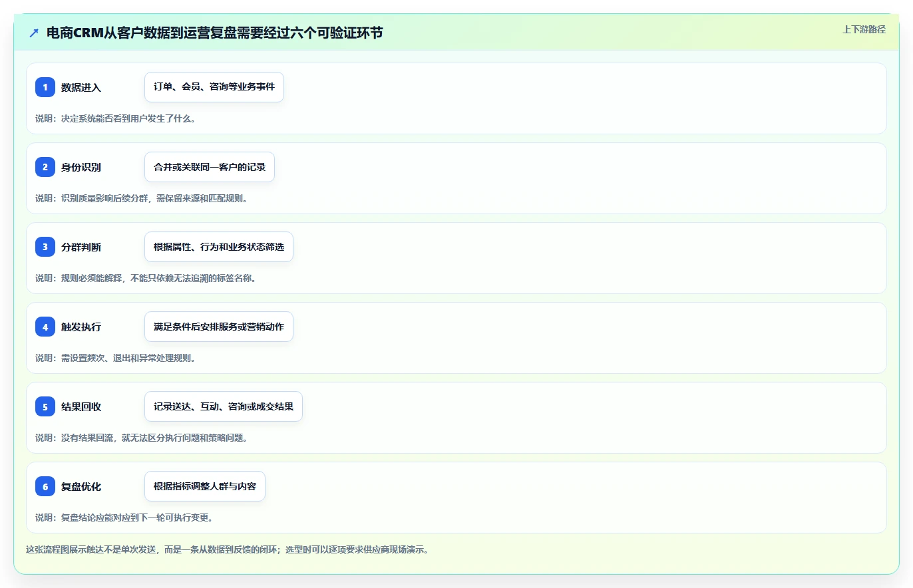Click the step 3 number badge

[x=45, y=247]
